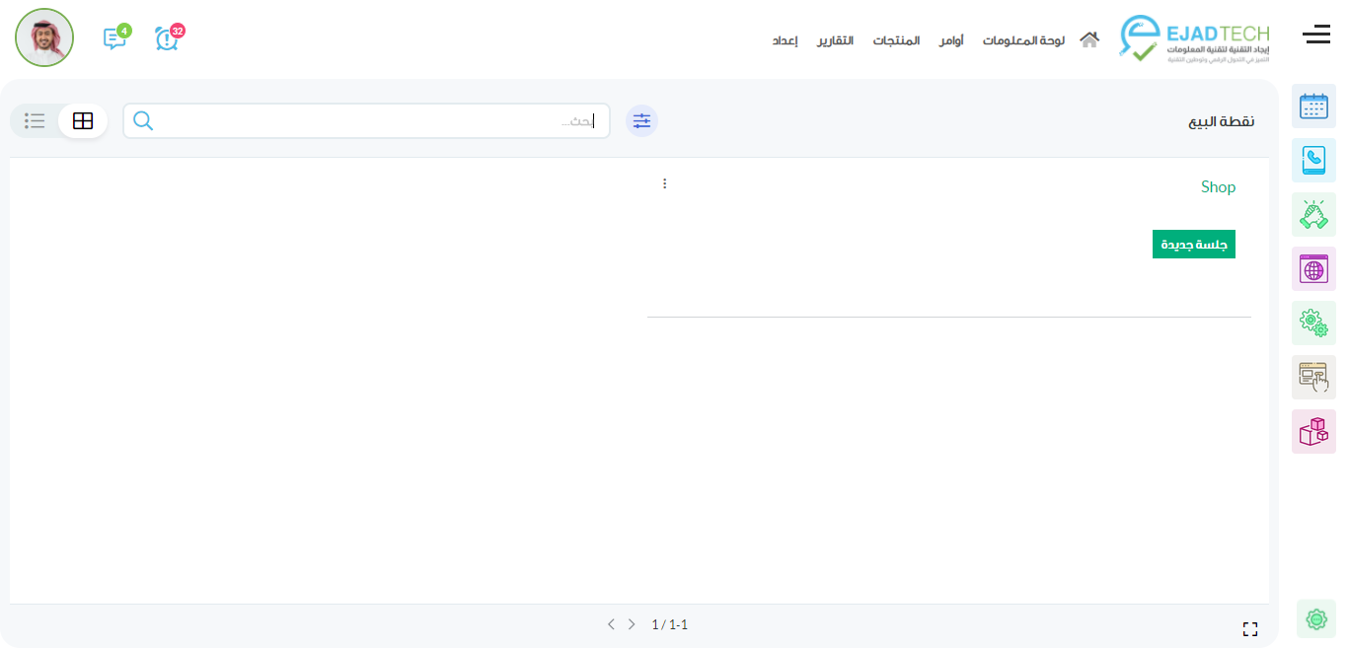Screen dimensions: 1348x648
Task: Open the search filter options button
Action: tap(642, 120)
